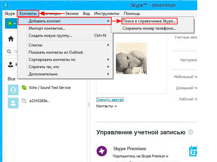
Task: Click a2343269a.. unknown status icon
Action: tap(24, 101)
